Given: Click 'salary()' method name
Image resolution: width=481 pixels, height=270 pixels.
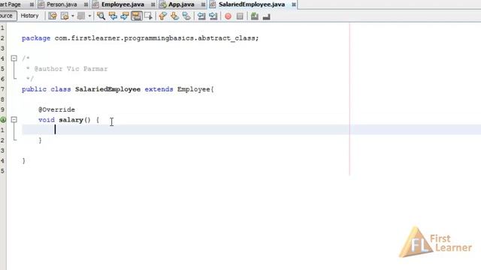Looking at the screenshot, I should 74,120.
